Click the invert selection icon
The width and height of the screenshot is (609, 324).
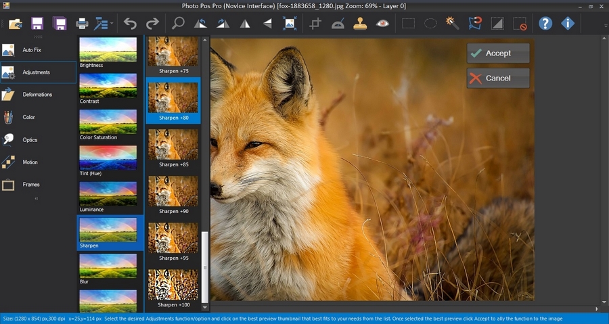(497, 24)
